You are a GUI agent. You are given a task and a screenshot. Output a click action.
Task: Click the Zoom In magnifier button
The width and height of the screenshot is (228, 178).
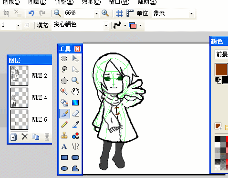tap(105, 13)
